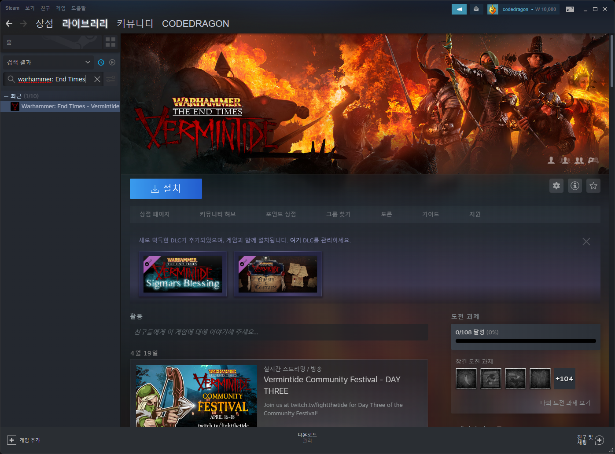Open the Community Festival news image

[196, 395]
